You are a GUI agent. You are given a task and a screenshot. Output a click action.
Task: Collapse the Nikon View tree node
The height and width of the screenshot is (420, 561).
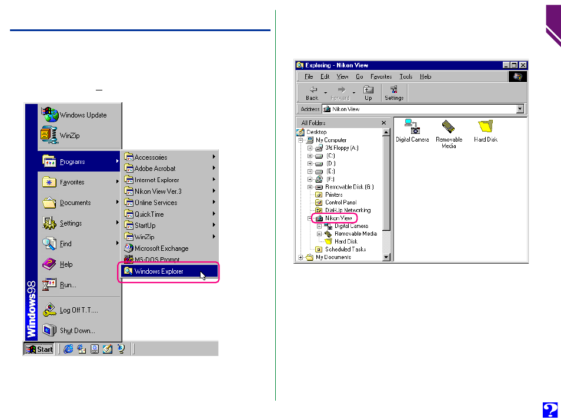310,218
